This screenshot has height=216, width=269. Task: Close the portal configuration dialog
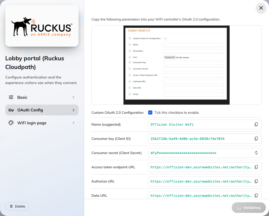coord(261,8)
